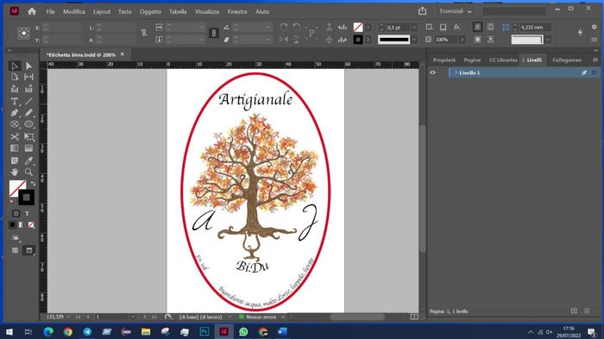Choose the Pencil tool
The image size is (604, 339).
[28, 113]
